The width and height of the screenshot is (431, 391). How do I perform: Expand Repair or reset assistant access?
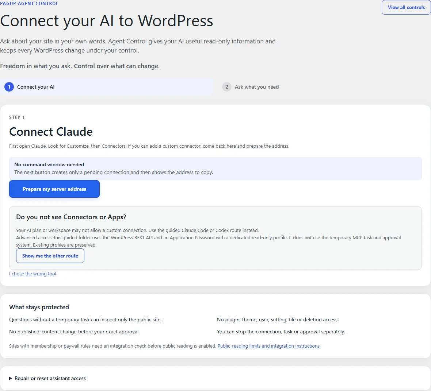pos(50,378)
